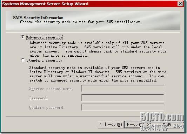
Task: Click the 'Confirm password:' label
Action: 47,108
